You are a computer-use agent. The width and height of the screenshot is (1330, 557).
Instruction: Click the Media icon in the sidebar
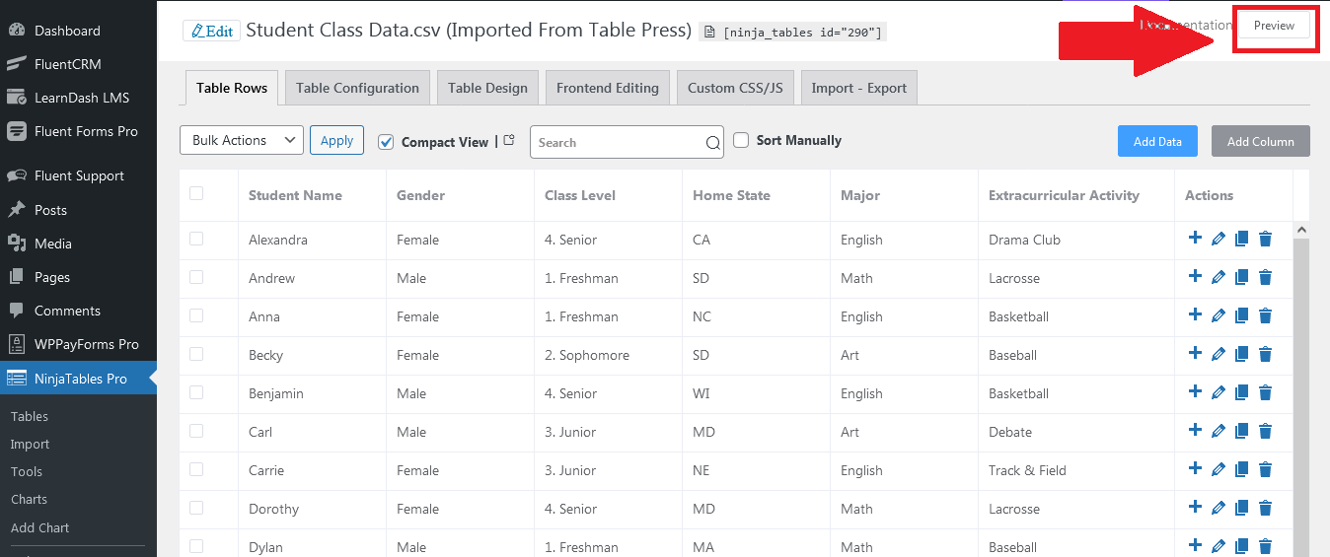17,244
